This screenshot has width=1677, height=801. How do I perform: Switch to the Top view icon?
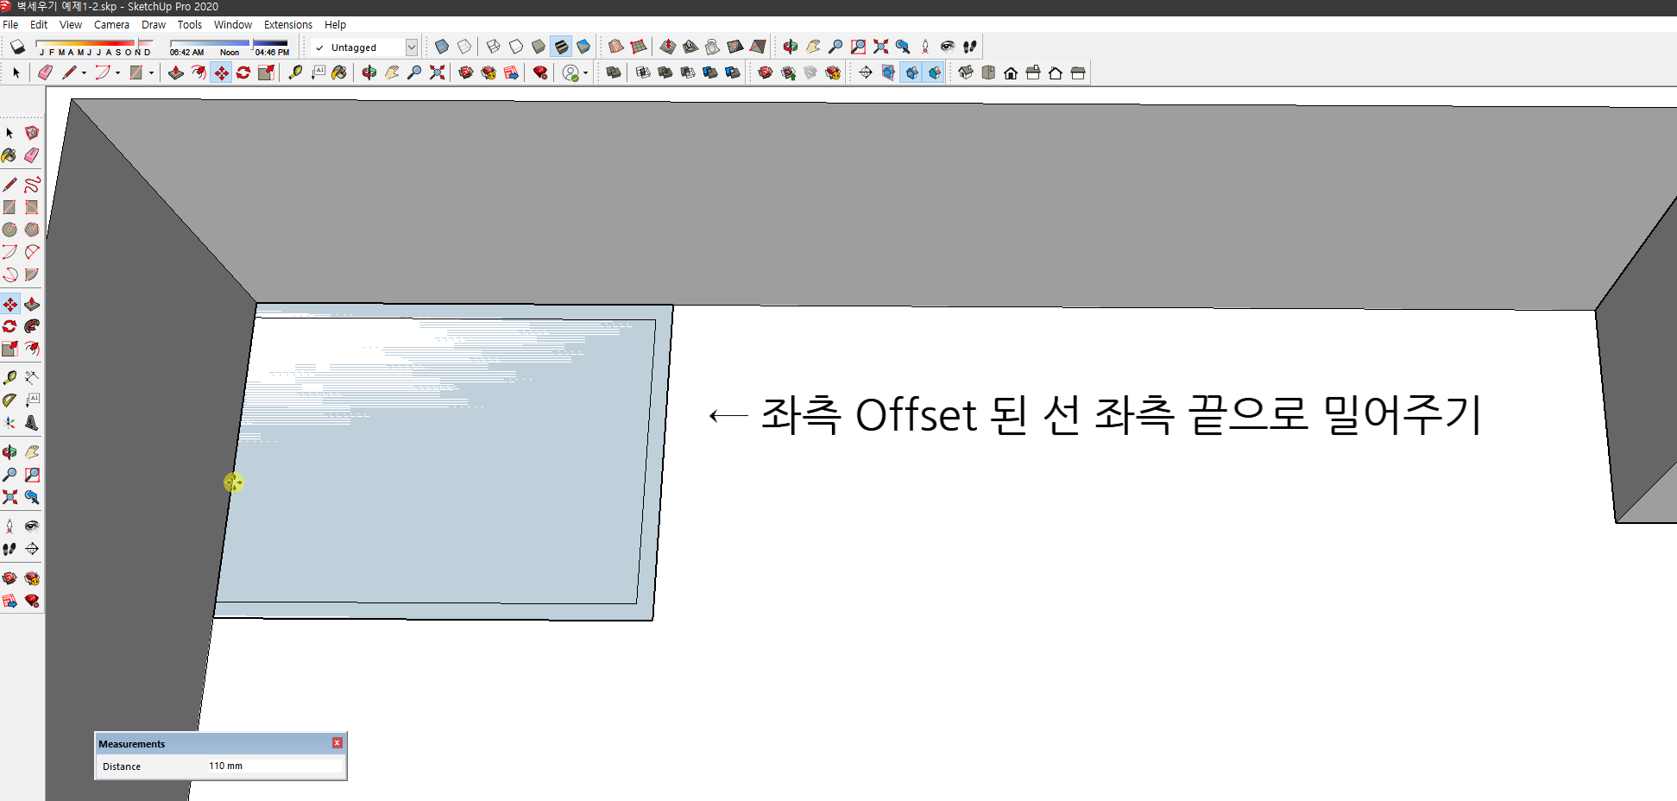[988, 73]
